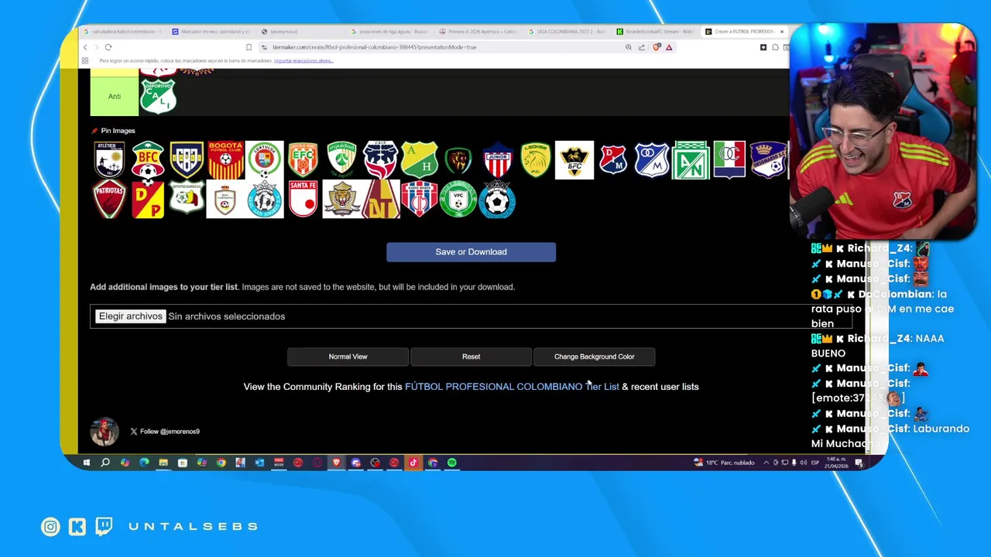Click the share icon in address bar
This screenshot has width=991, height=557.
(x=641, y=47)
